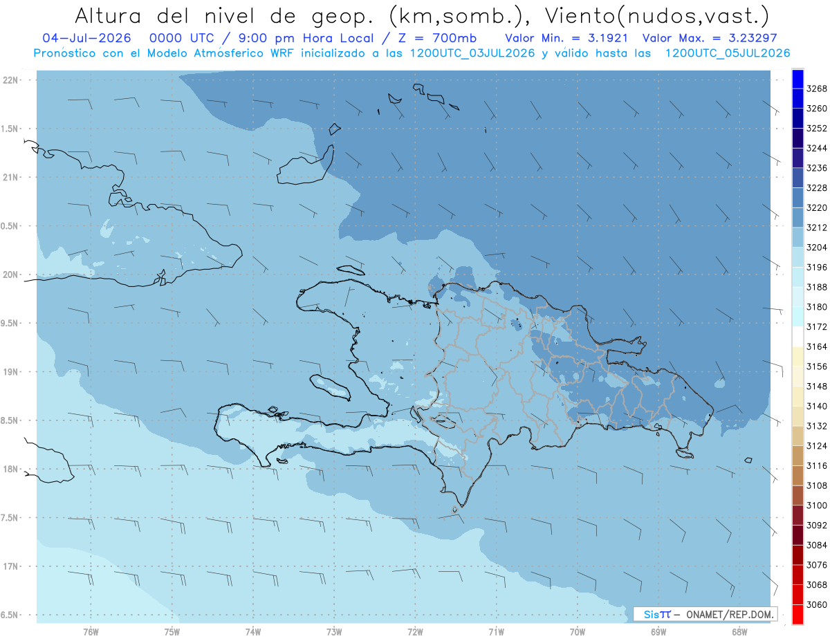Click the latitude label '7.5N'
The height and width of the screenshot is (641, 830).
pyautogui.click(x=9, y=518)
